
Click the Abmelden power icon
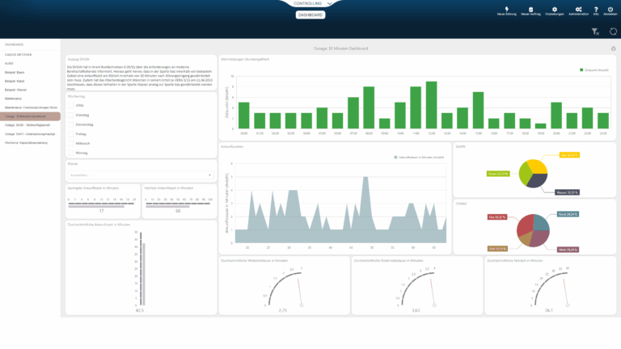tap(610, 11)
